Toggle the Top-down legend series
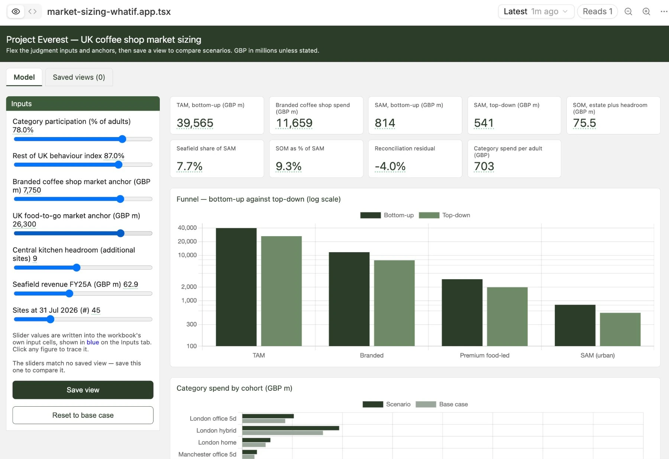This screenshot has height=459, width=669. click(445, 215)
